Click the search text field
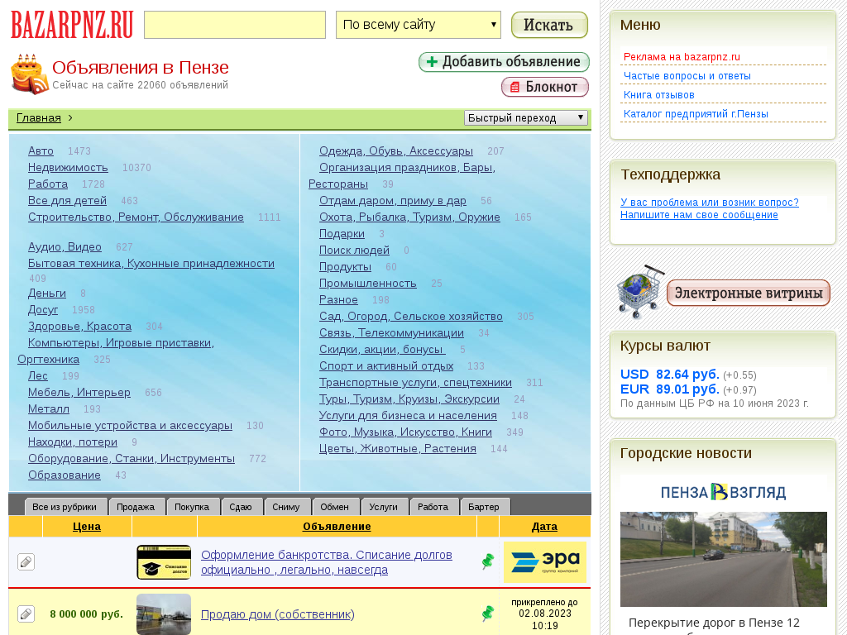 click(235, 25)
